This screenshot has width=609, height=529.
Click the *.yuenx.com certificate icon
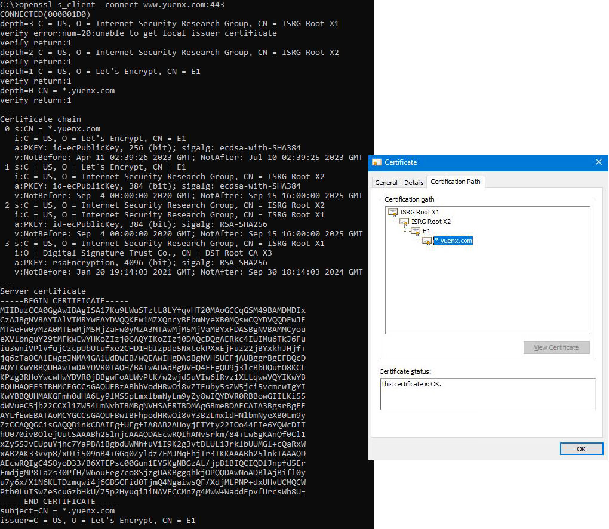click(426, 241)
